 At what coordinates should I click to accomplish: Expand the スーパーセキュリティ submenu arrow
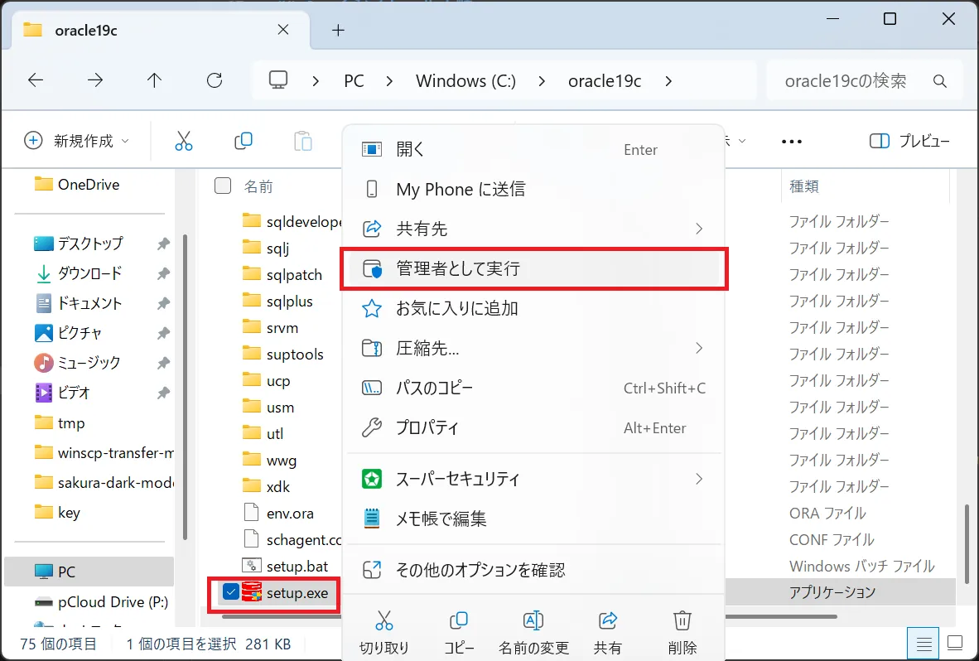[699, 479]
